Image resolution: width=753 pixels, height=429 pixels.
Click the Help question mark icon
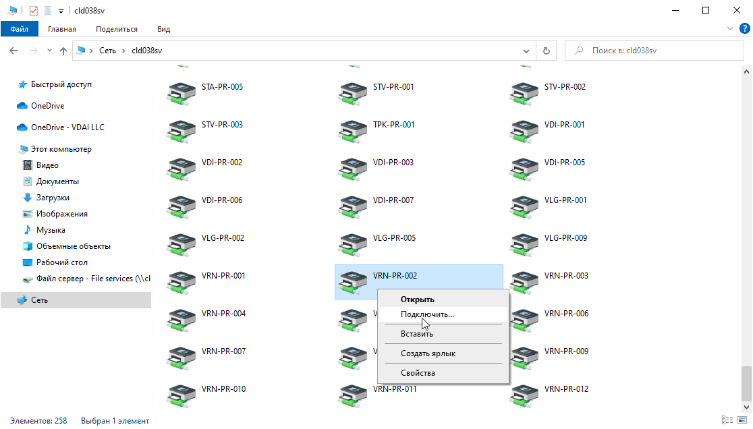tap(745, 28)
